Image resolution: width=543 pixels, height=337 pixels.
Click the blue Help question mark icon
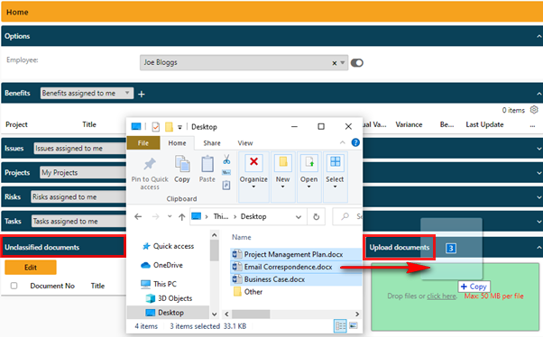tap(355, 142)
